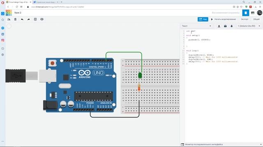Image resolution: width=263 pixels, height=147 pixels.
Task: Click the Export button
Action: [245, 19]
